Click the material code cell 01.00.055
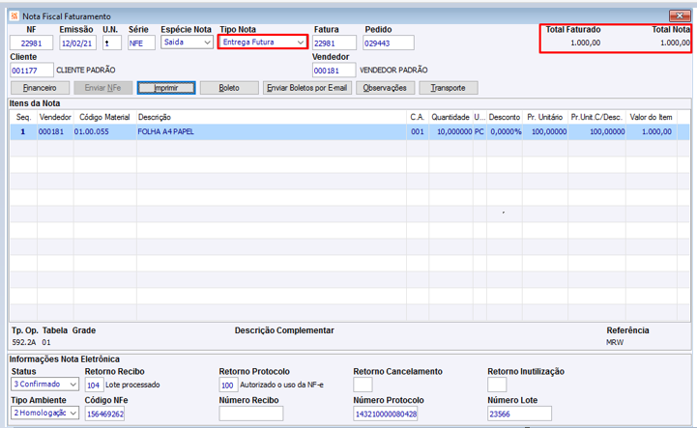Image resolution: width=697 pixels, height=428 pixels. 105,131
